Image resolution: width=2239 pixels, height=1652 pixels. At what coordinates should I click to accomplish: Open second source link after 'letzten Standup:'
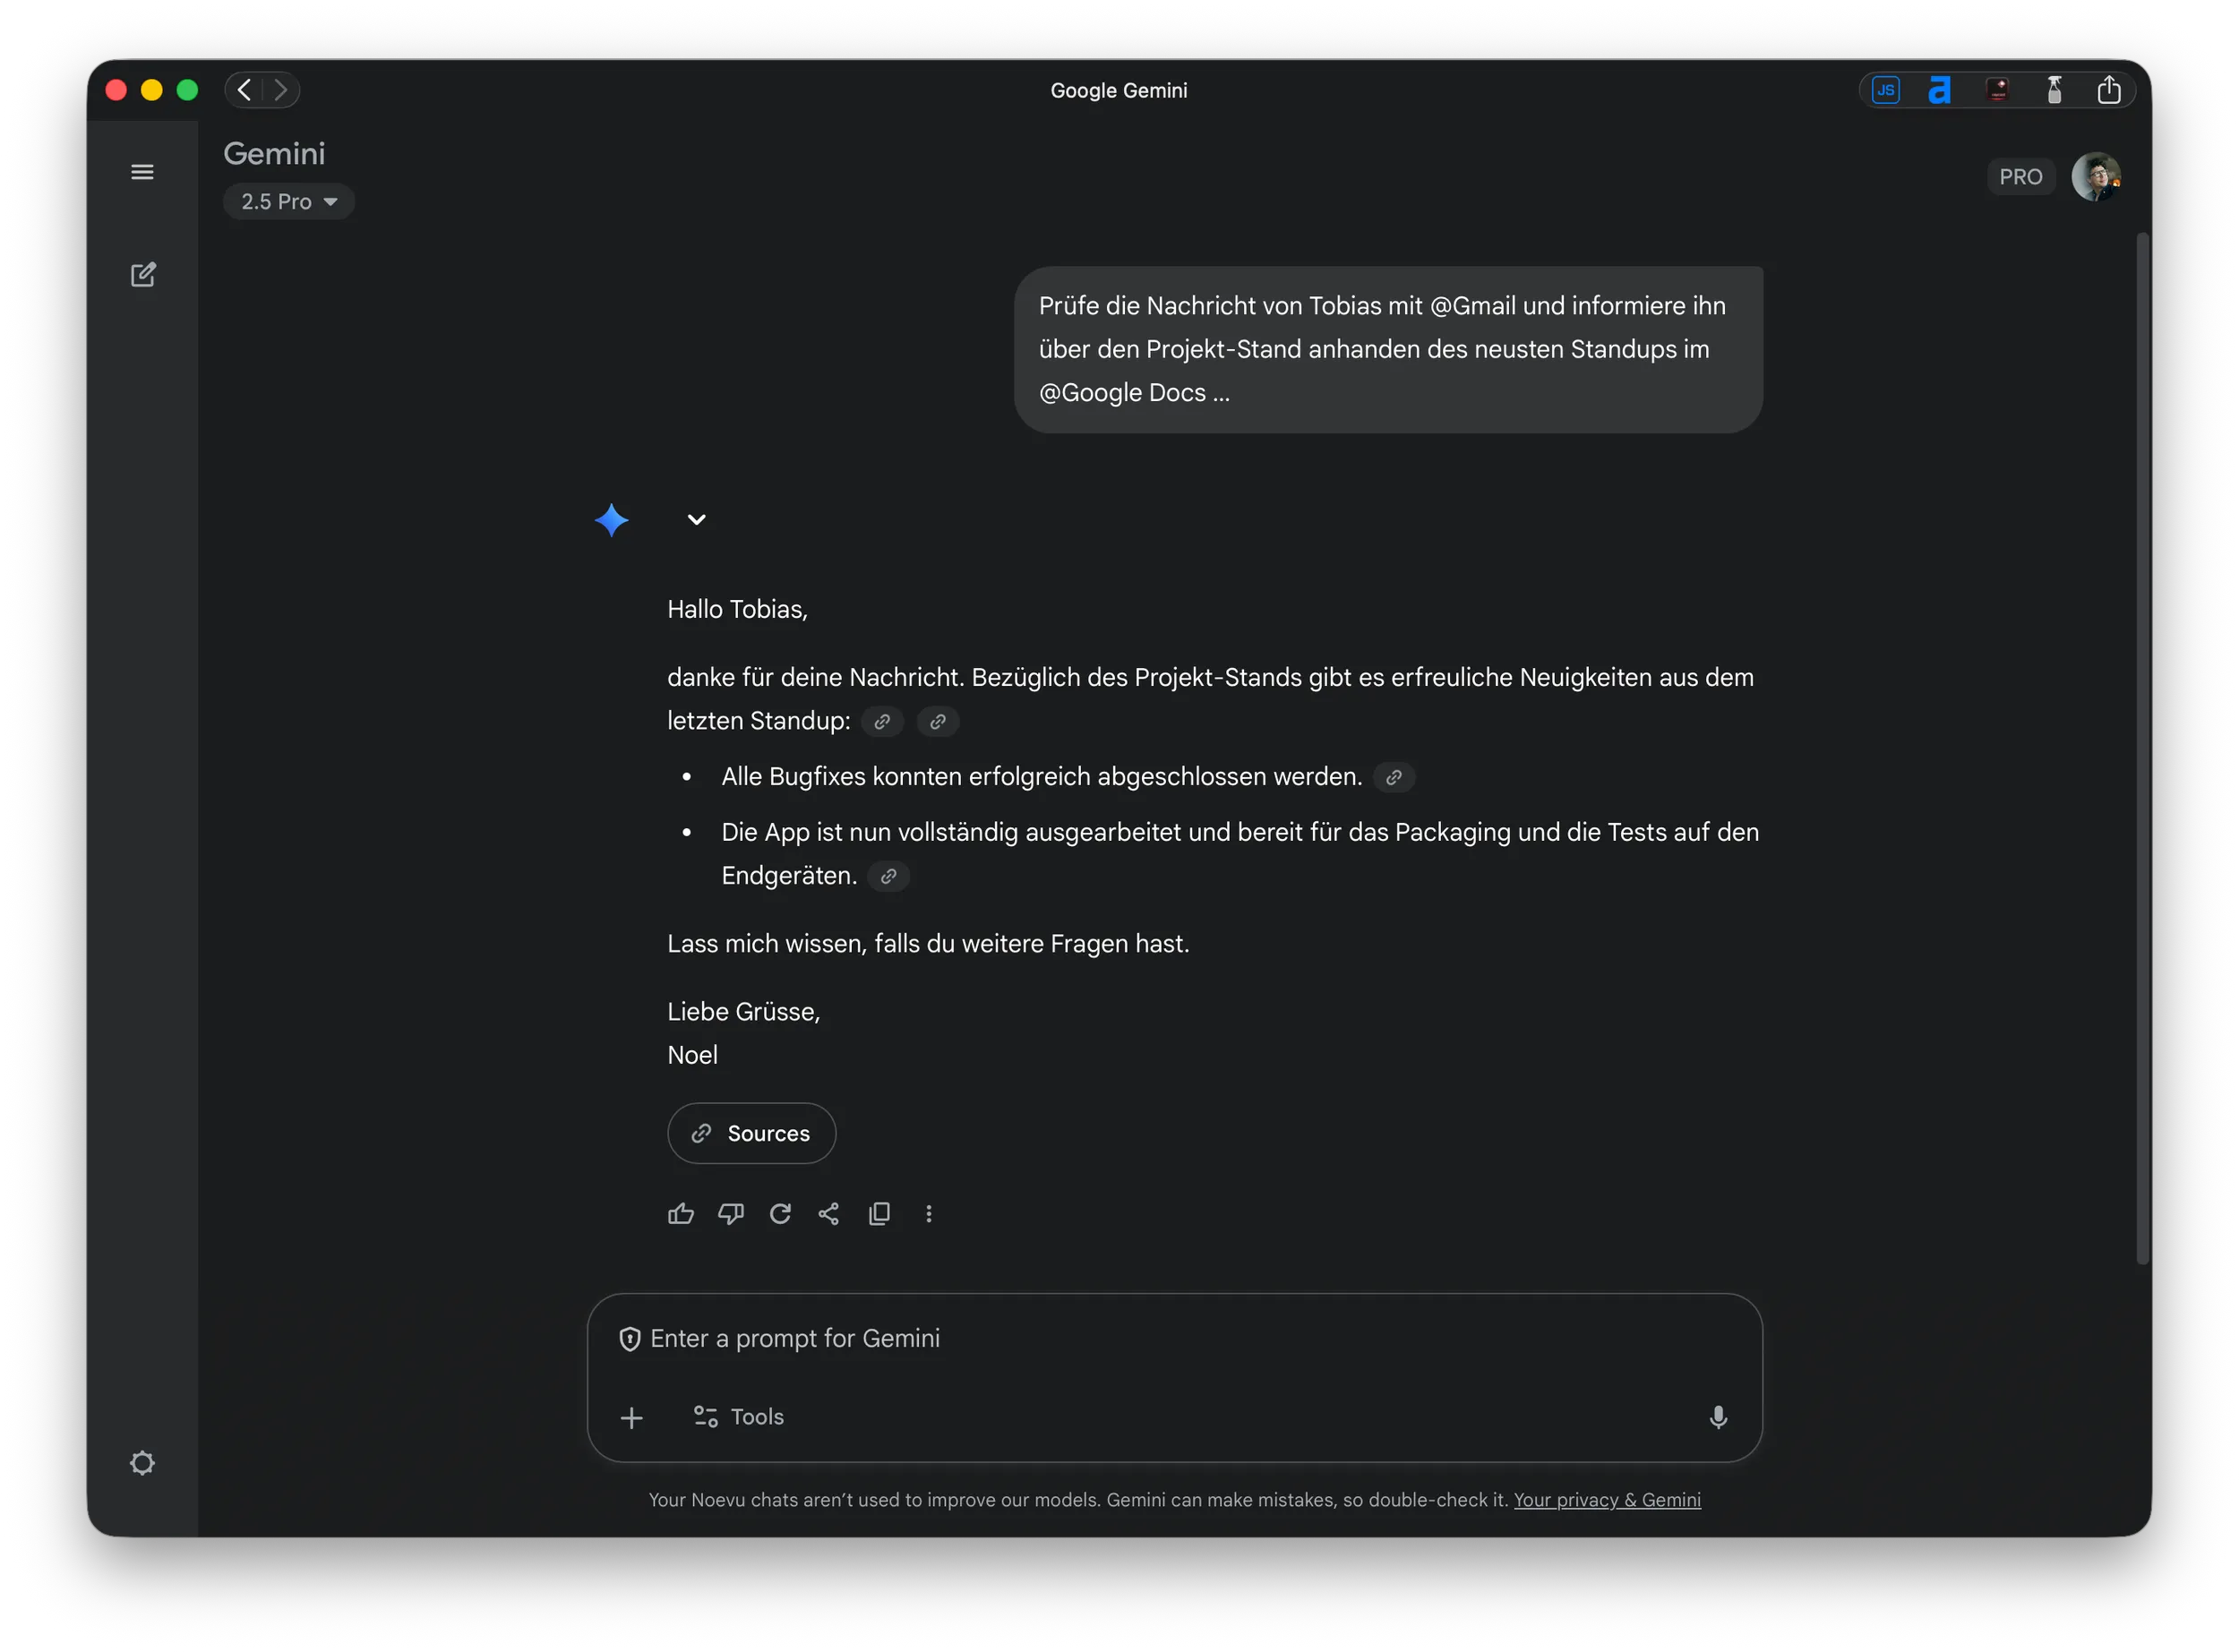(x=937, y=722)
